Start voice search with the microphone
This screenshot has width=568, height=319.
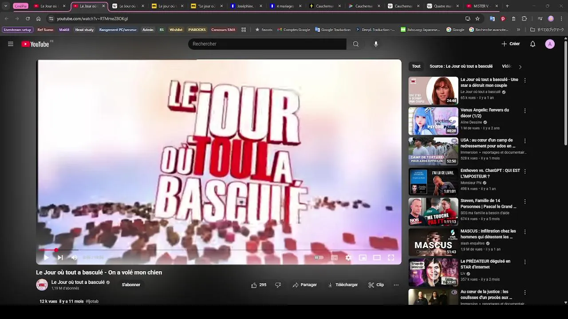(x=376, y=44)
